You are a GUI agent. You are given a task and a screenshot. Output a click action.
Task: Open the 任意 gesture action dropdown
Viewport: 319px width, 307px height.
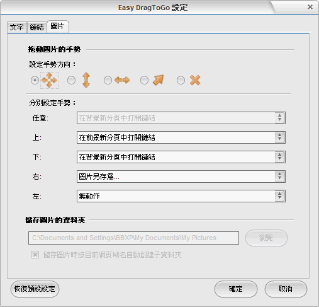pyautogui.click(x=181, y=118)
